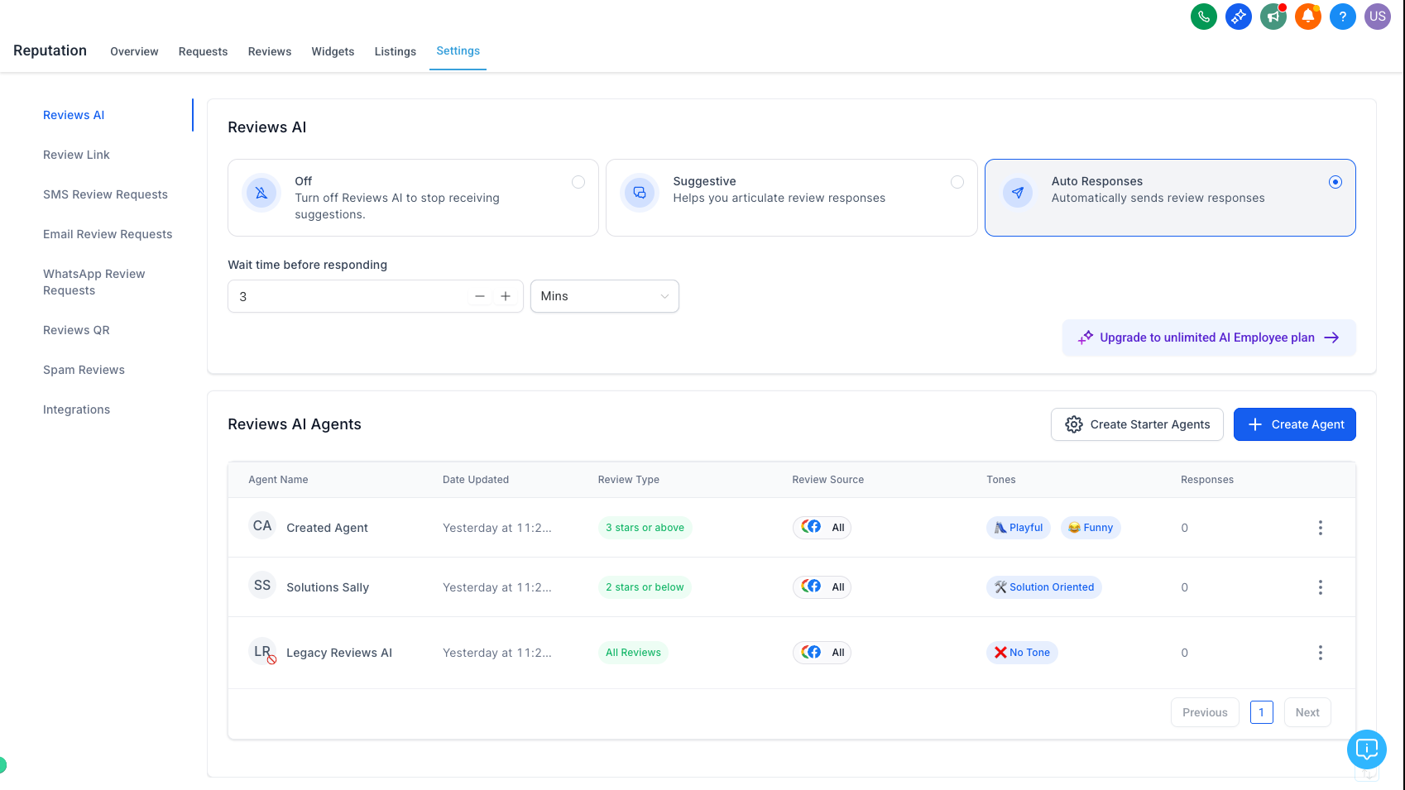Open the kebab menu for Solutions Sally
1405x790 pixels.
(x=1320, y=587)
